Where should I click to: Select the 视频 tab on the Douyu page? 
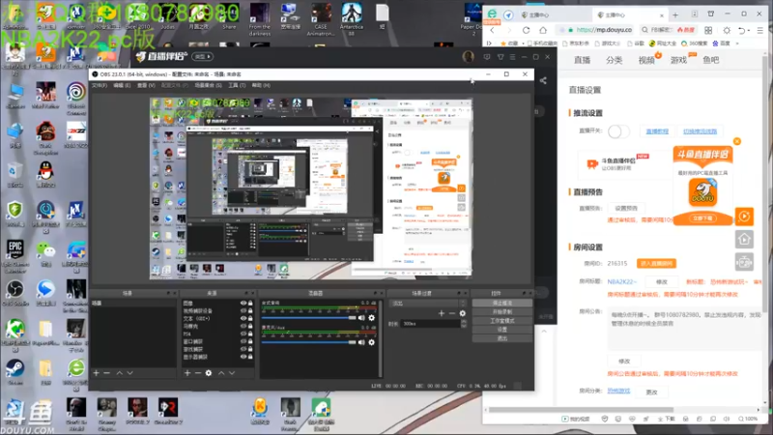(646, 60)
